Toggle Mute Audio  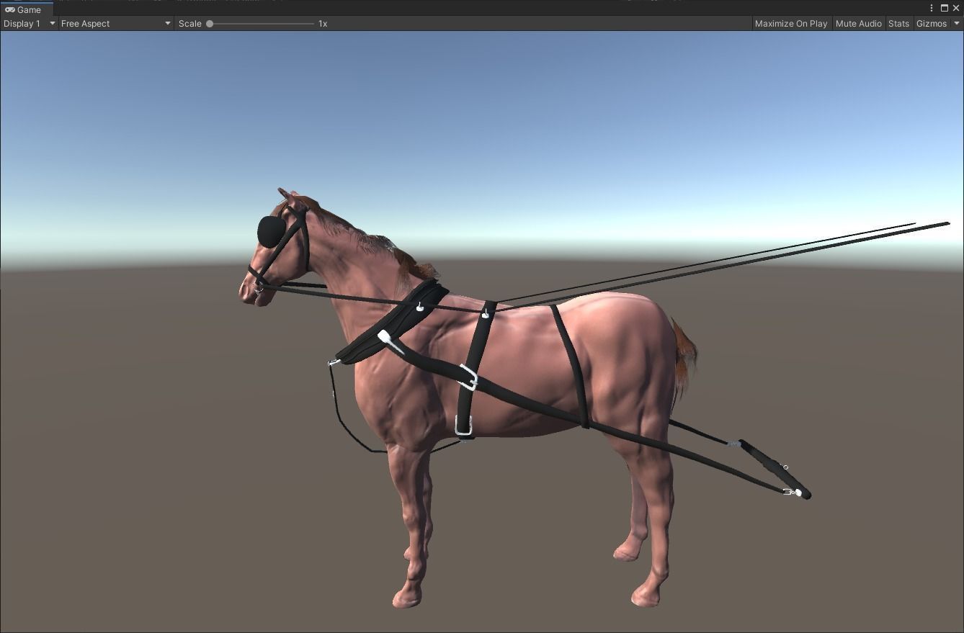tap(858, 24)
